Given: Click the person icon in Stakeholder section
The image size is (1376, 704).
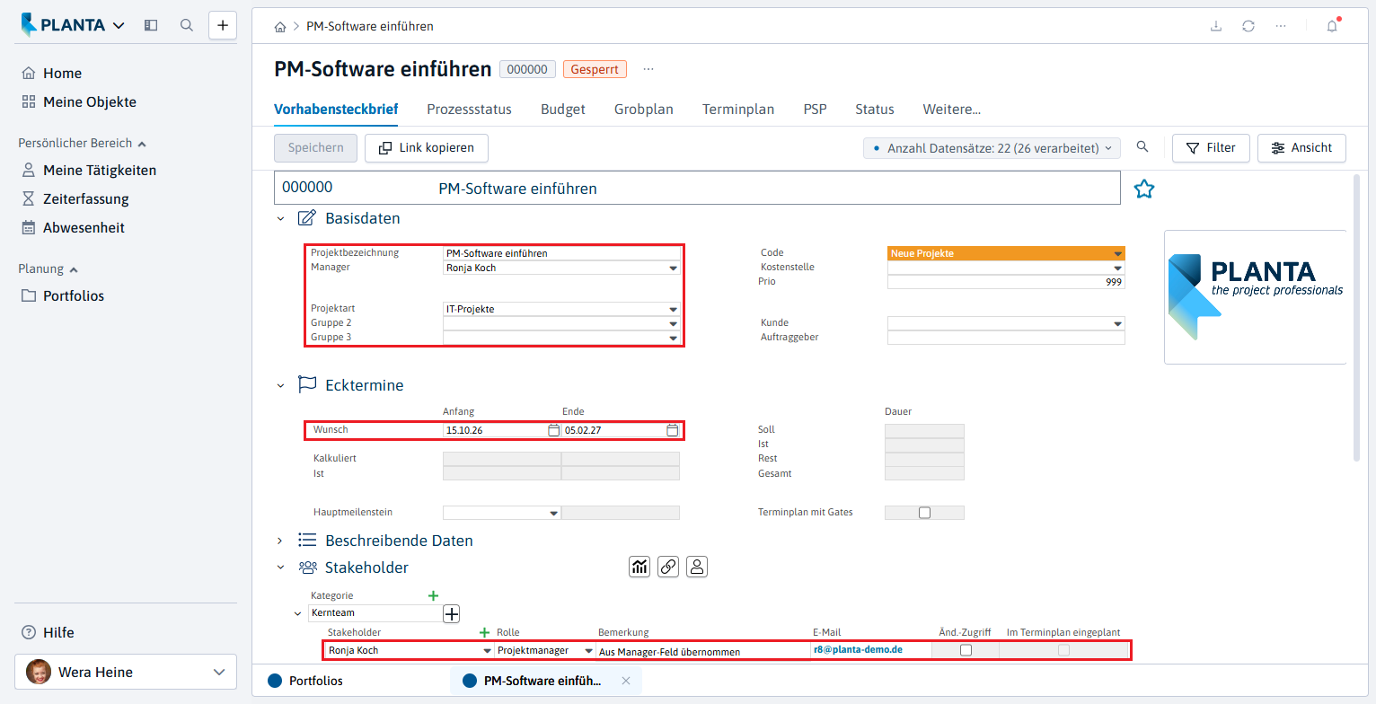Looking at the screenshot, I should coord(698,567).
